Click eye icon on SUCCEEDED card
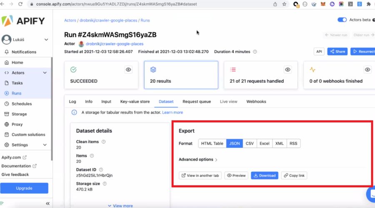This screenshot has width=375, height=208. pos(128,69)
